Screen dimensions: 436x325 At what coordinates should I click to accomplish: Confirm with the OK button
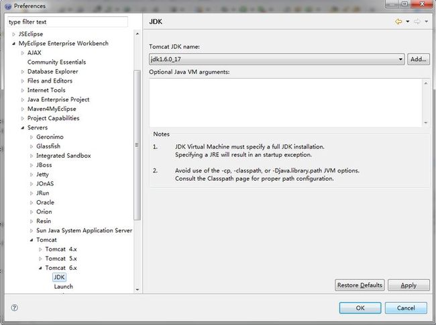click(x=360, y=308)
